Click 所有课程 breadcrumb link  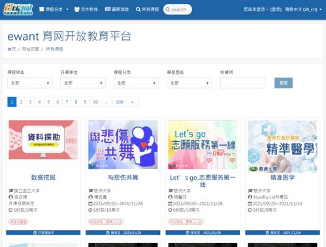tap(54, 49)
